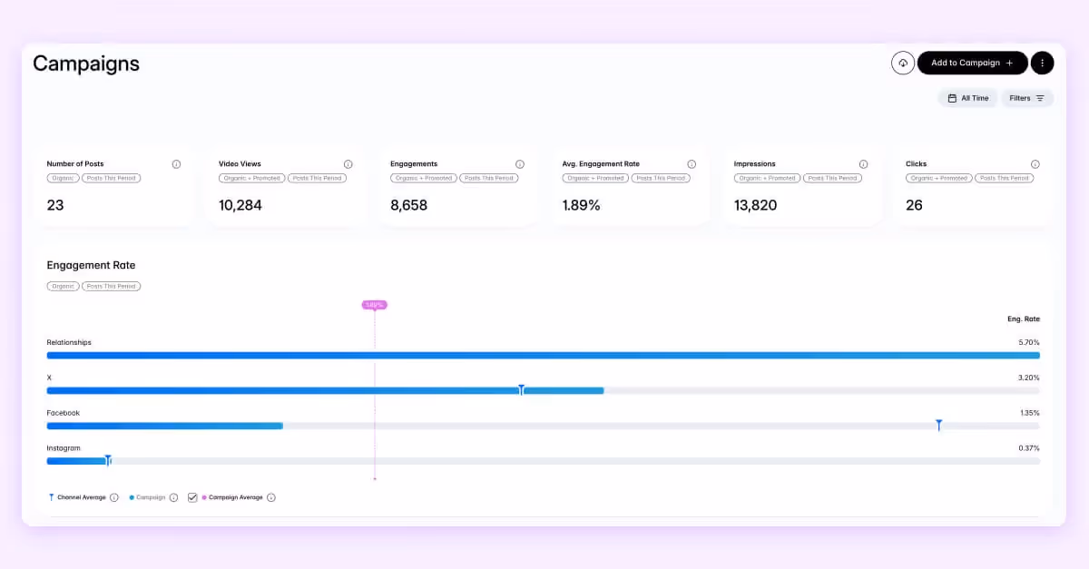
Task: Click the cloud download icon button
Action: tap(903, 63)
